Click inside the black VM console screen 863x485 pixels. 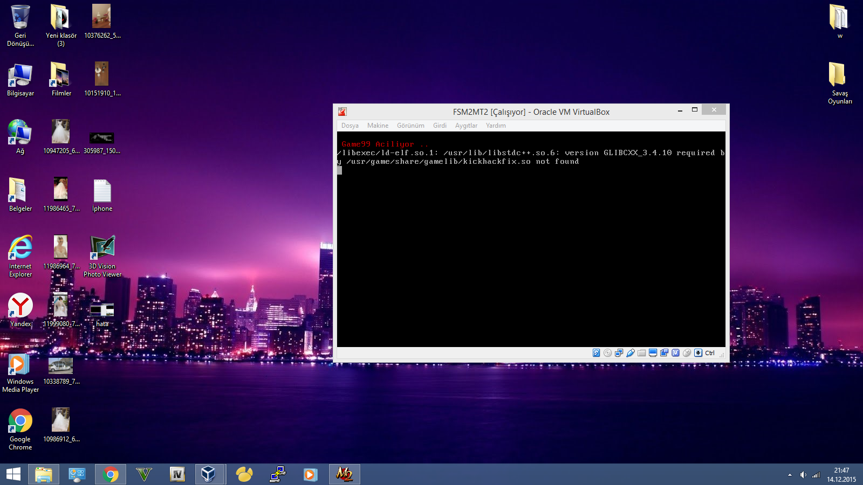click(x=531, y=239)
